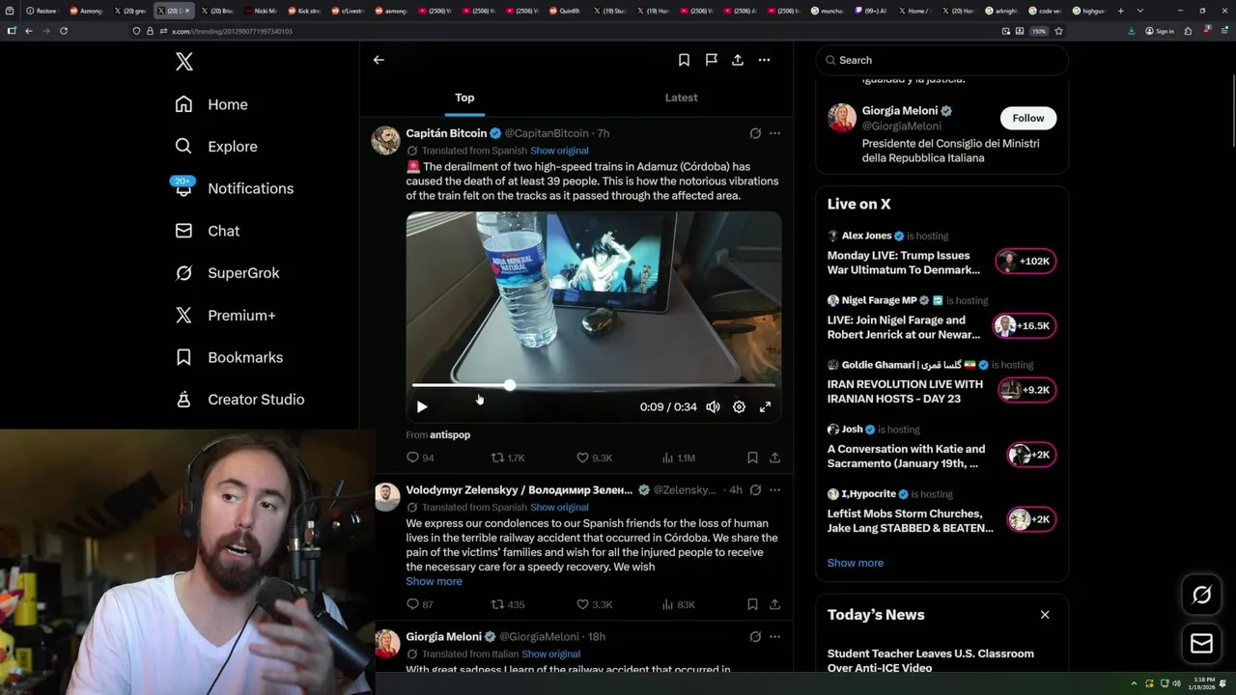Viewport: 1236px width, 695px height.
Task: Open Student Teacher Leaves U.S. Classroom story
Action: [931, 660]
